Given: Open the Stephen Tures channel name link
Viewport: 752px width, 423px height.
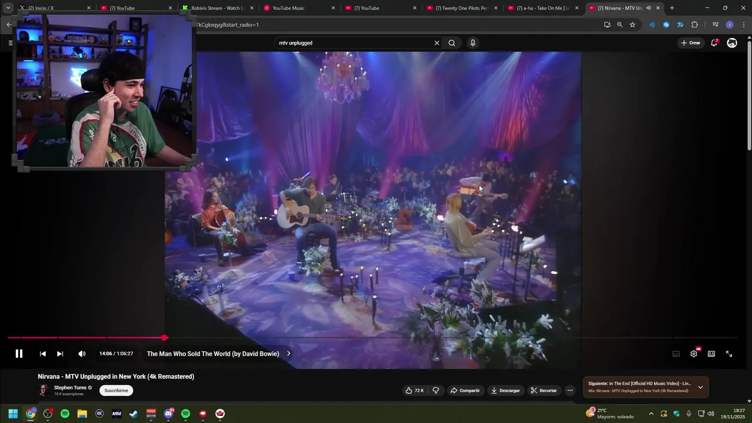Looking at the screenshot, I should click(x=70, y=388).
